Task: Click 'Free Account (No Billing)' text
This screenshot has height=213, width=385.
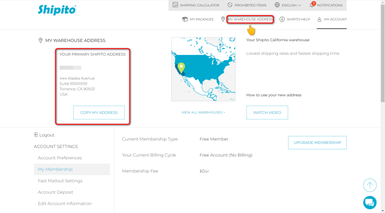Action: click(226, 155)
